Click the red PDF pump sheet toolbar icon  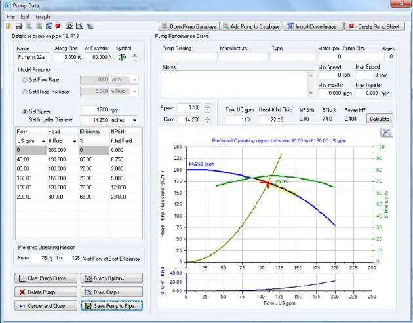tap(58, 26)
